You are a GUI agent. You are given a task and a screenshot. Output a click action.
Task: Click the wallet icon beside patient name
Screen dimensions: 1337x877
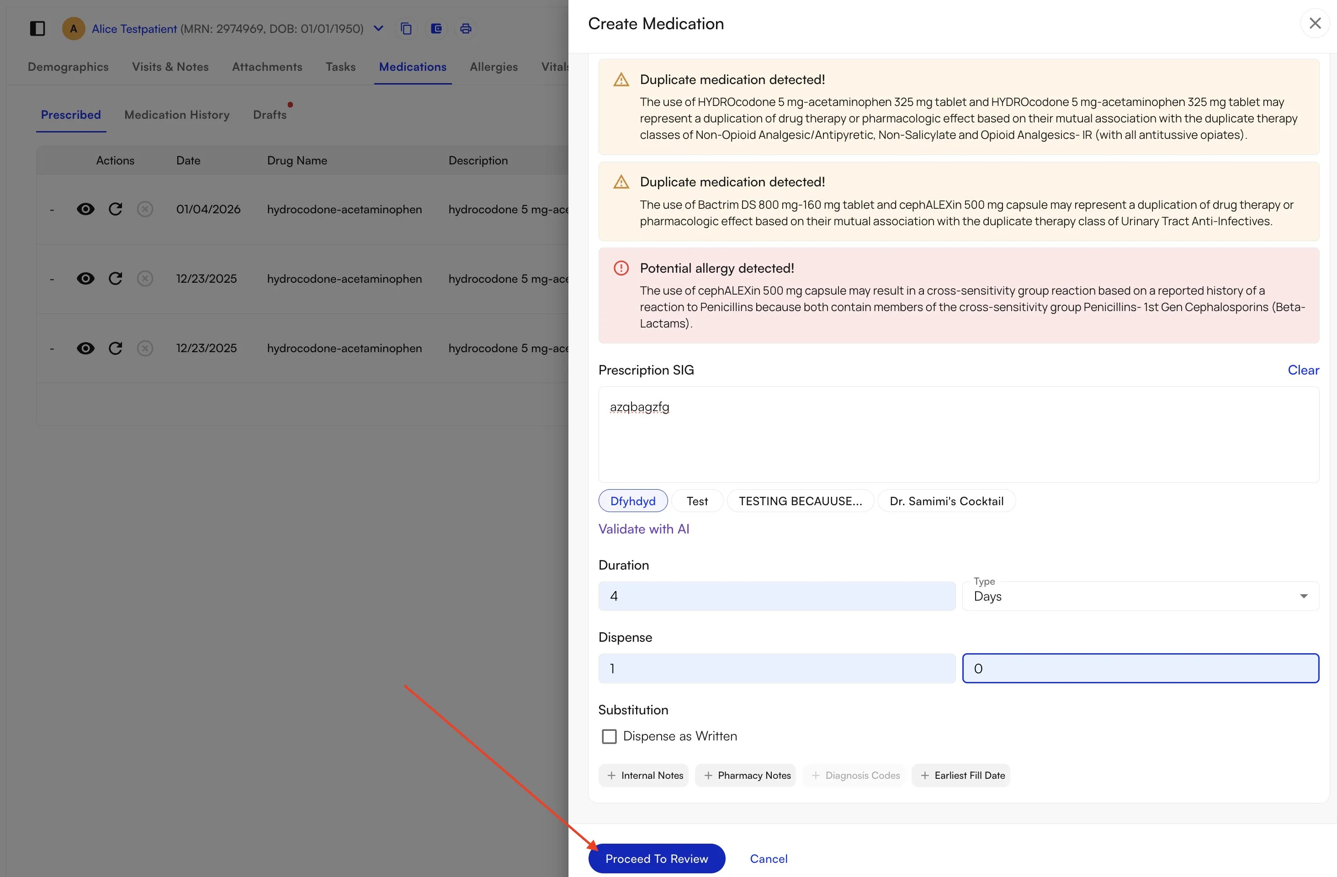coord(436,28)
